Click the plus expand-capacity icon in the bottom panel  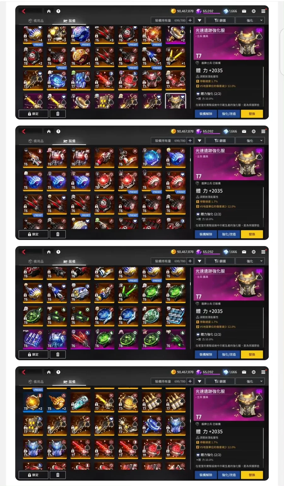pos(190,381)
